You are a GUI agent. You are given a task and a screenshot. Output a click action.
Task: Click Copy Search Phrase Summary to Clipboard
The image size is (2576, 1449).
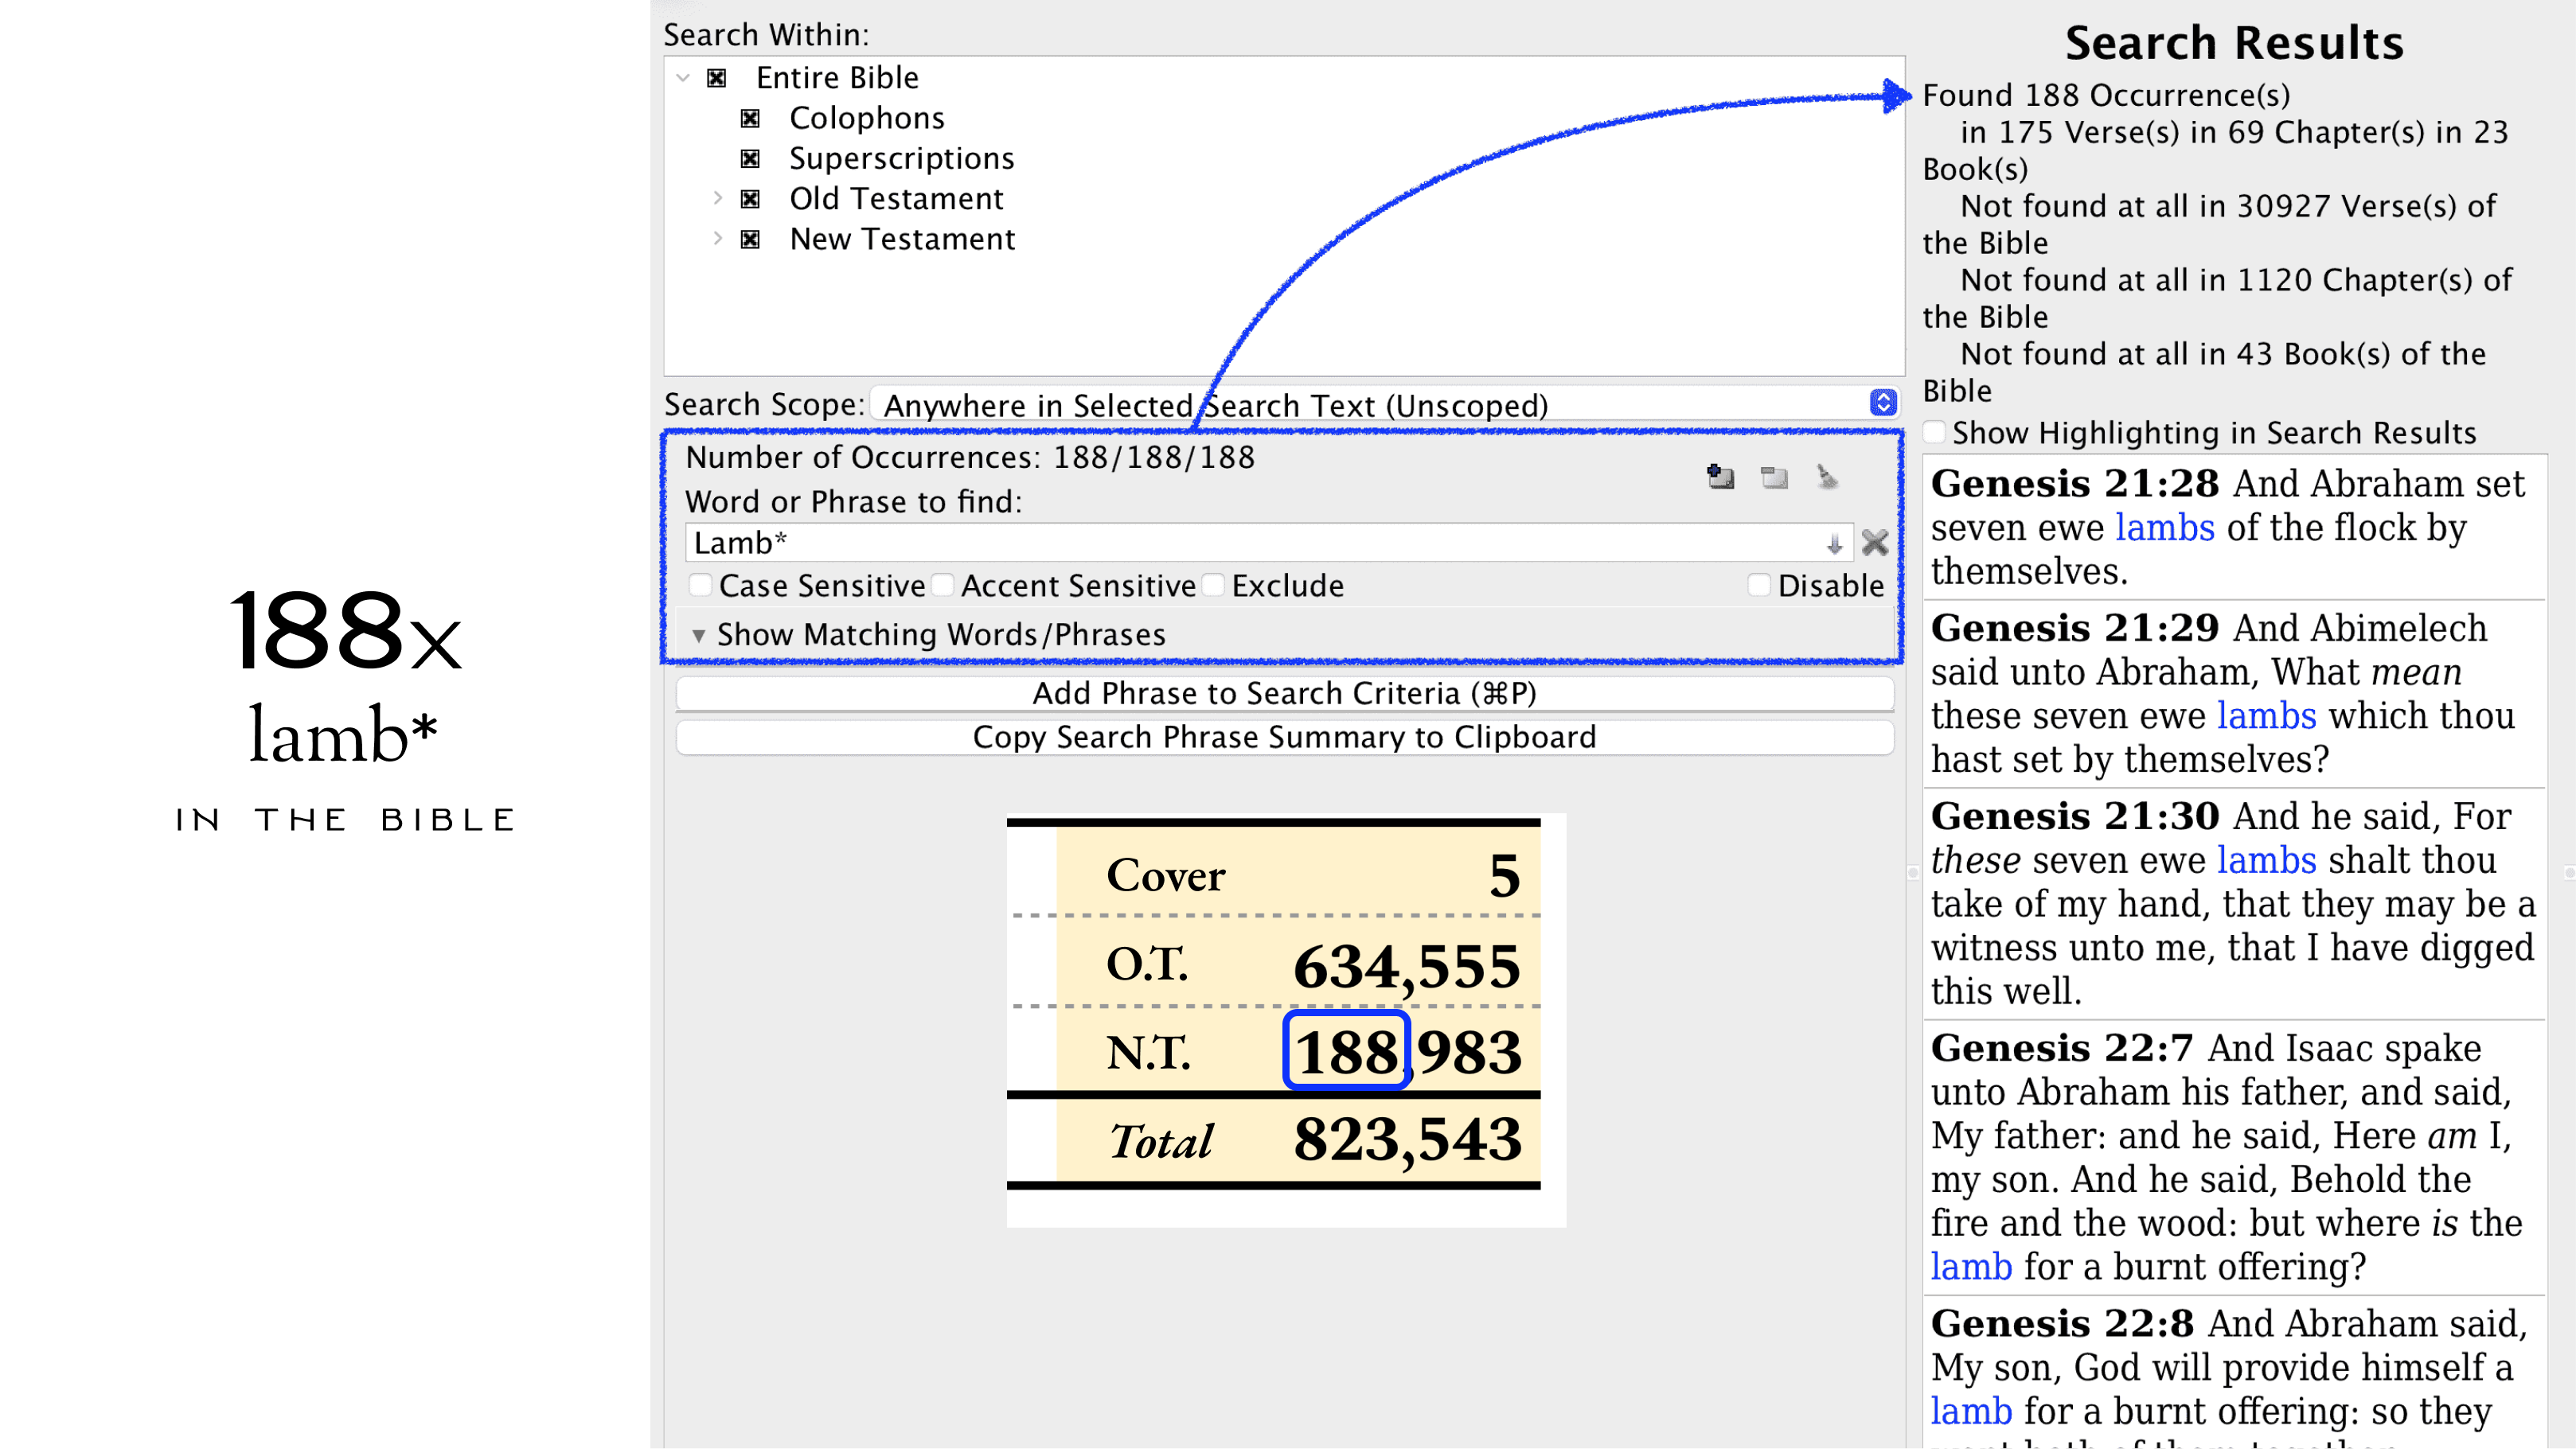[1284, 737]
